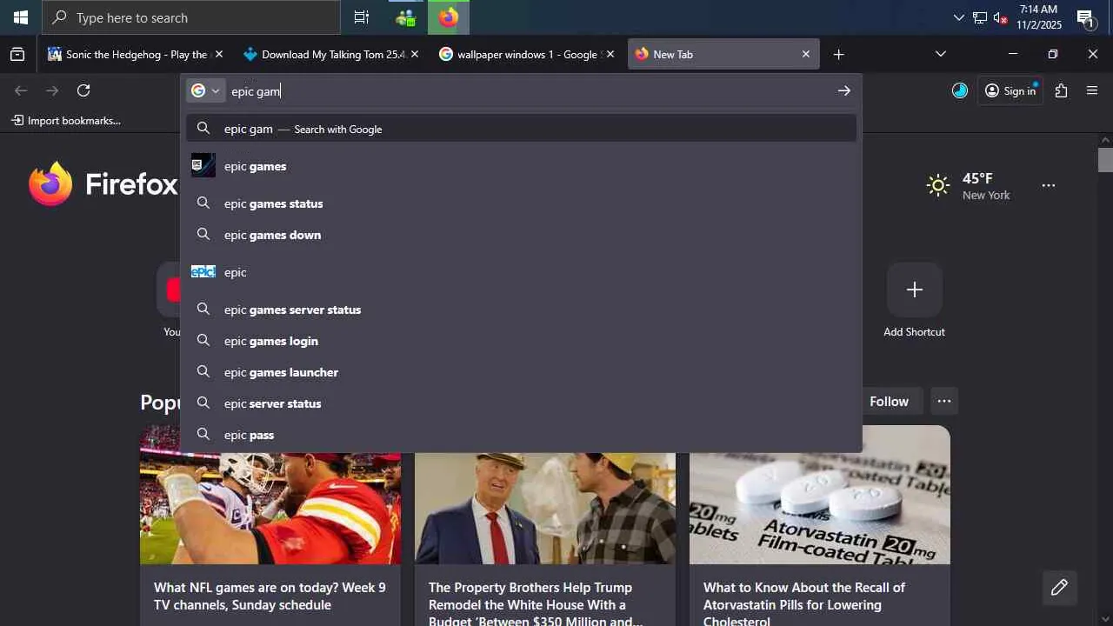This screenshot has width=1113, height=626.
Task: Open the search engine selector dropdown
Action: click(x=206, y=90)
